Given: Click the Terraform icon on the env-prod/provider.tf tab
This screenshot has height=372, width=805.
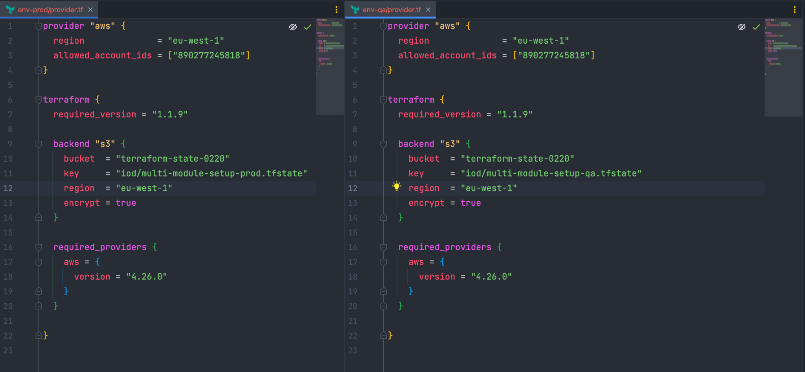Looking at the screenshot, I should [x=9, y=10].
